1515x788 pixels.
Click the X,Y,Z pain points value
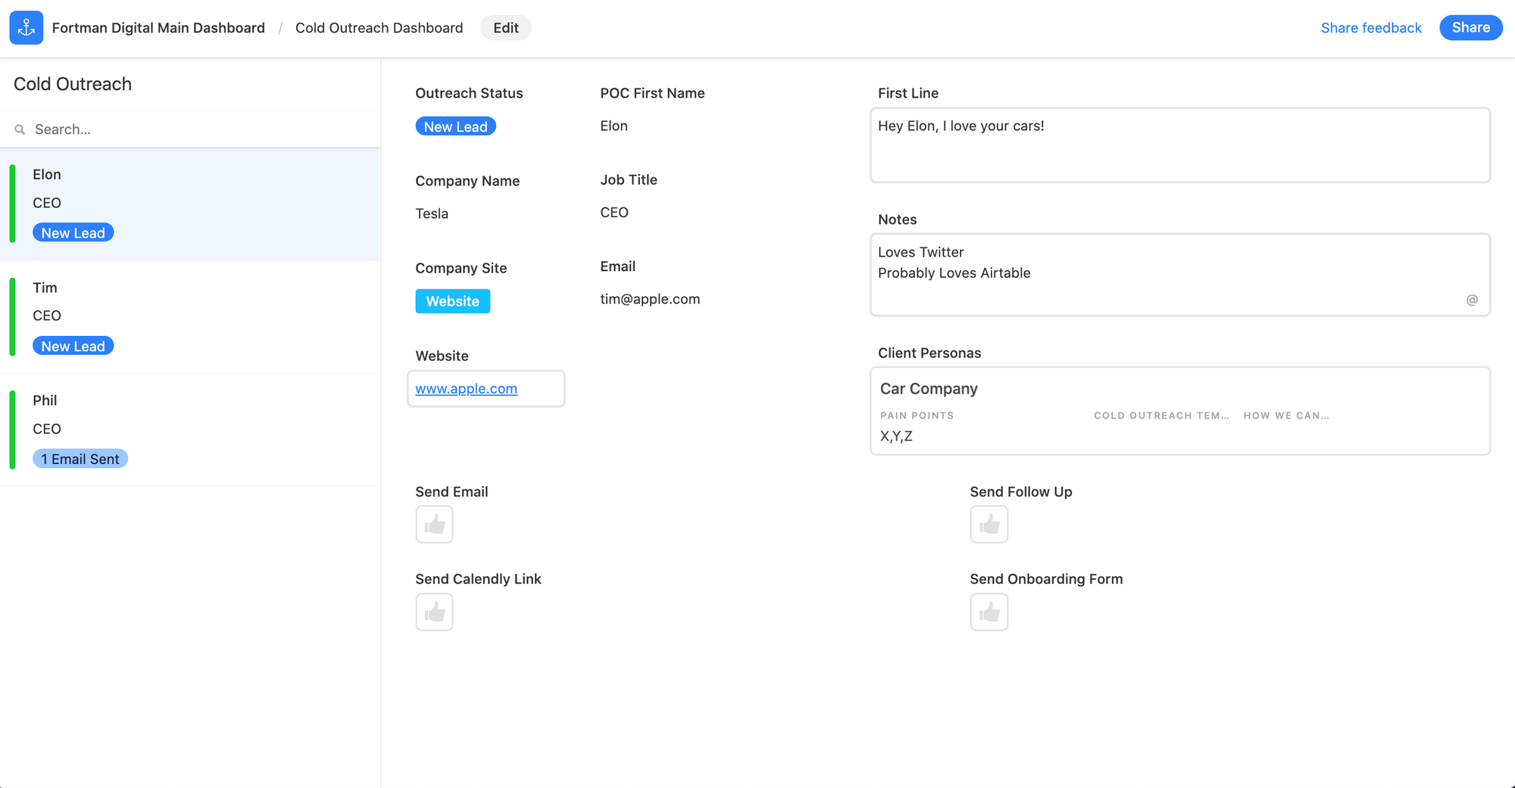pos(896,436)
